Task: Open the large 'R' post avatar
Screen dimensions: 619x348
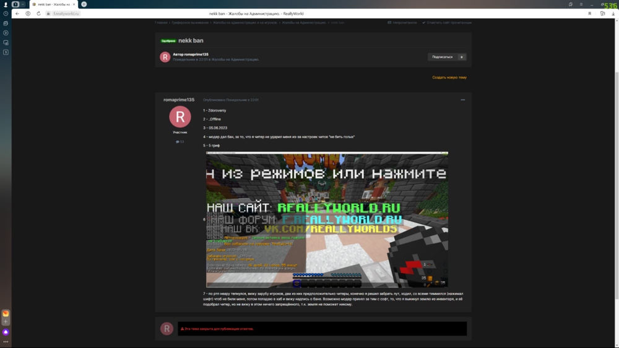Action: pos(180,116)
